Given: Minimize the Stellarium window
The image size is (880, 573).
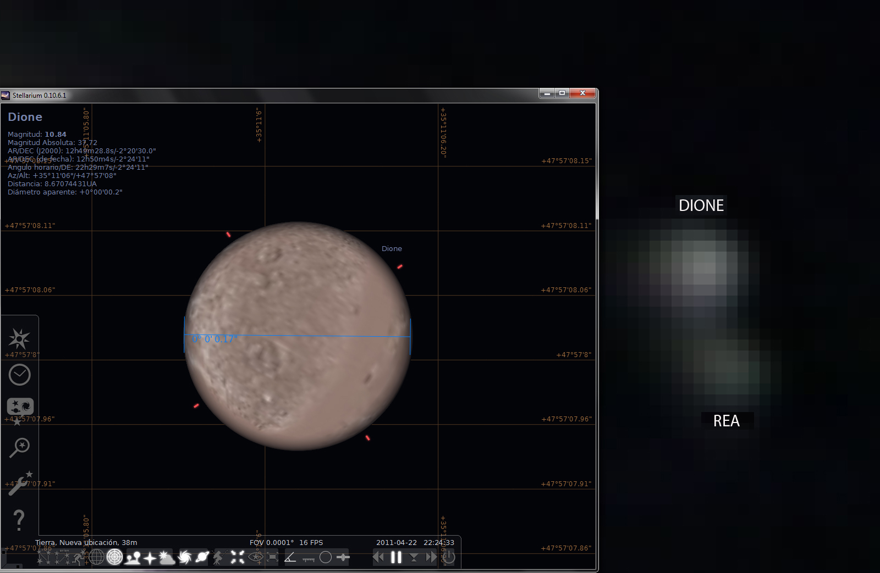Looking at the screenshot, I should [x=547, y=93].
